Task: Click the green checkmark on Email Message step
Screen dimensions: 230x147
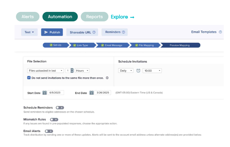Action: (x=103, y=45)
